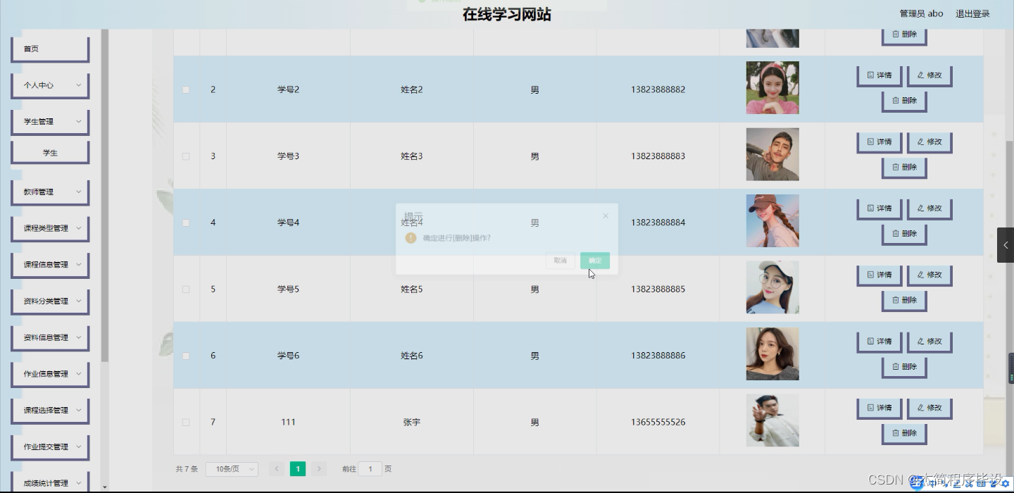Screen dimensions: 1014x493
Task: Open 详情 details for student 学号3
Action: pos(879,142)
